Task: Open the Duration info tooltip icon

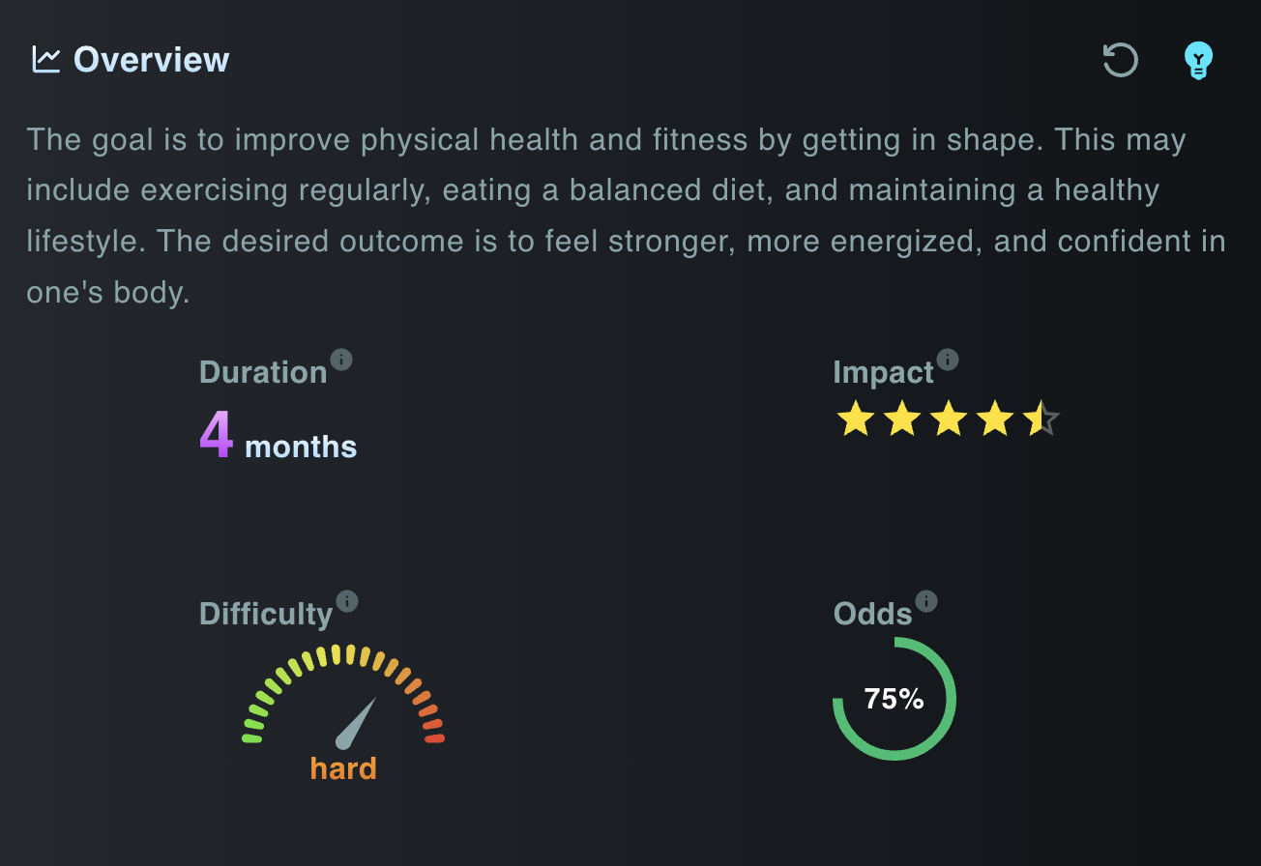Action: (x=341, y=360)
